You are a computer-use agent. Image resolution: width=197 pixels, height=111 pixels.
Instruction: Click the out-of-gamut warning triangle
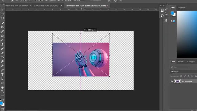(171, 21)
